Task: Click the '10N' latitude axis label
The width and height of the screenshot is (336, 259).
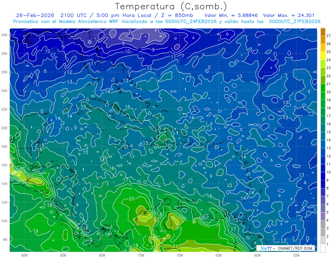Action: (4, 221)
